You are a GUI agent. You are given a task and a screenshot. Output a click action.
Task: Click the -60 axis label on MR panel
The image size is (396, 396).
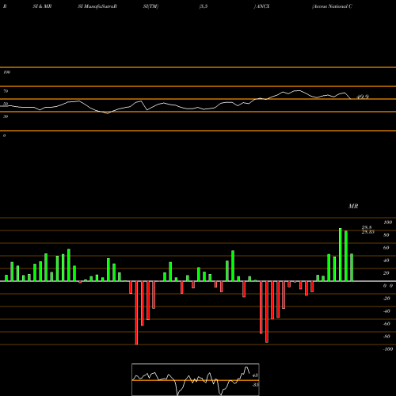pyautogui.click(x=386, y=324)
